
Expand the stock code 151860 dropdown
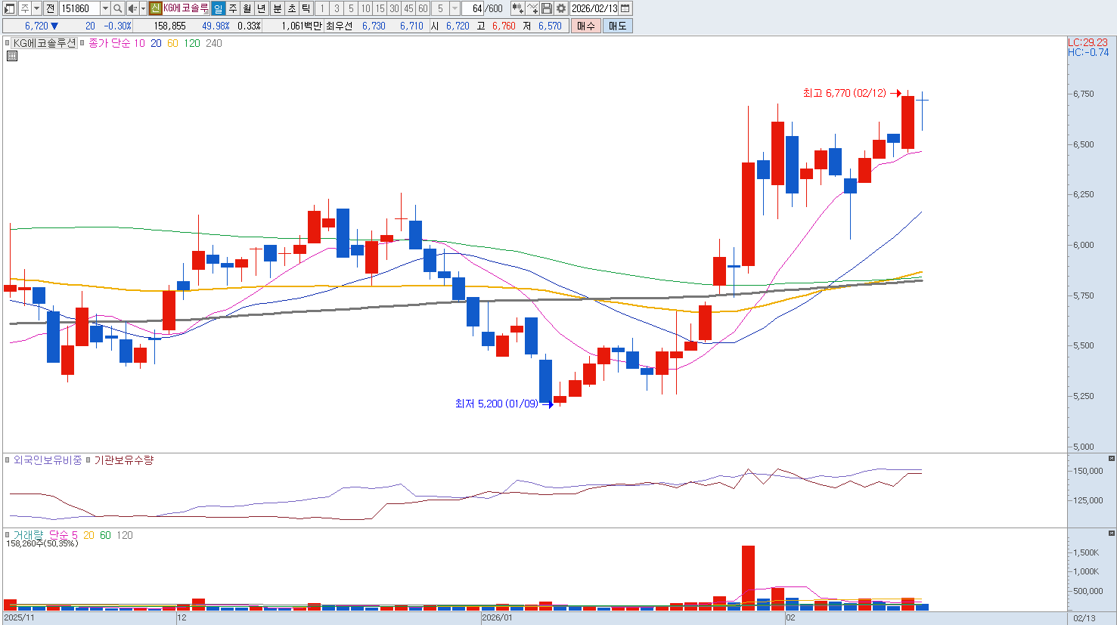coord(105,8)
